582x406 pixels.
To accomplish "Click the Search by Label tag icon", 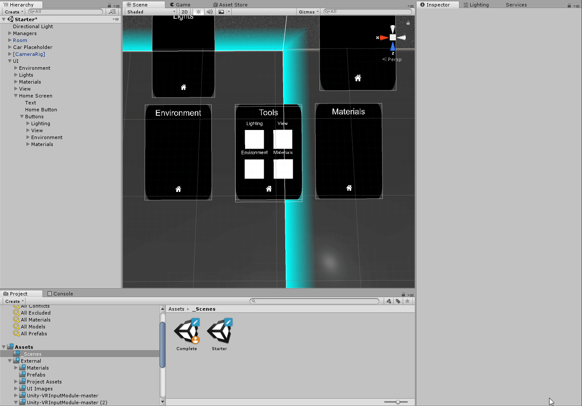I will 398,301.
